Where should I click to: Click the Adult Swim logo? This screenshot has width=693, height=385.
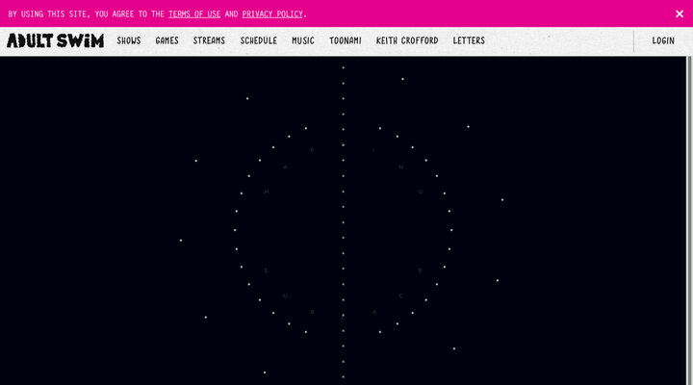[x=55, y=40]
